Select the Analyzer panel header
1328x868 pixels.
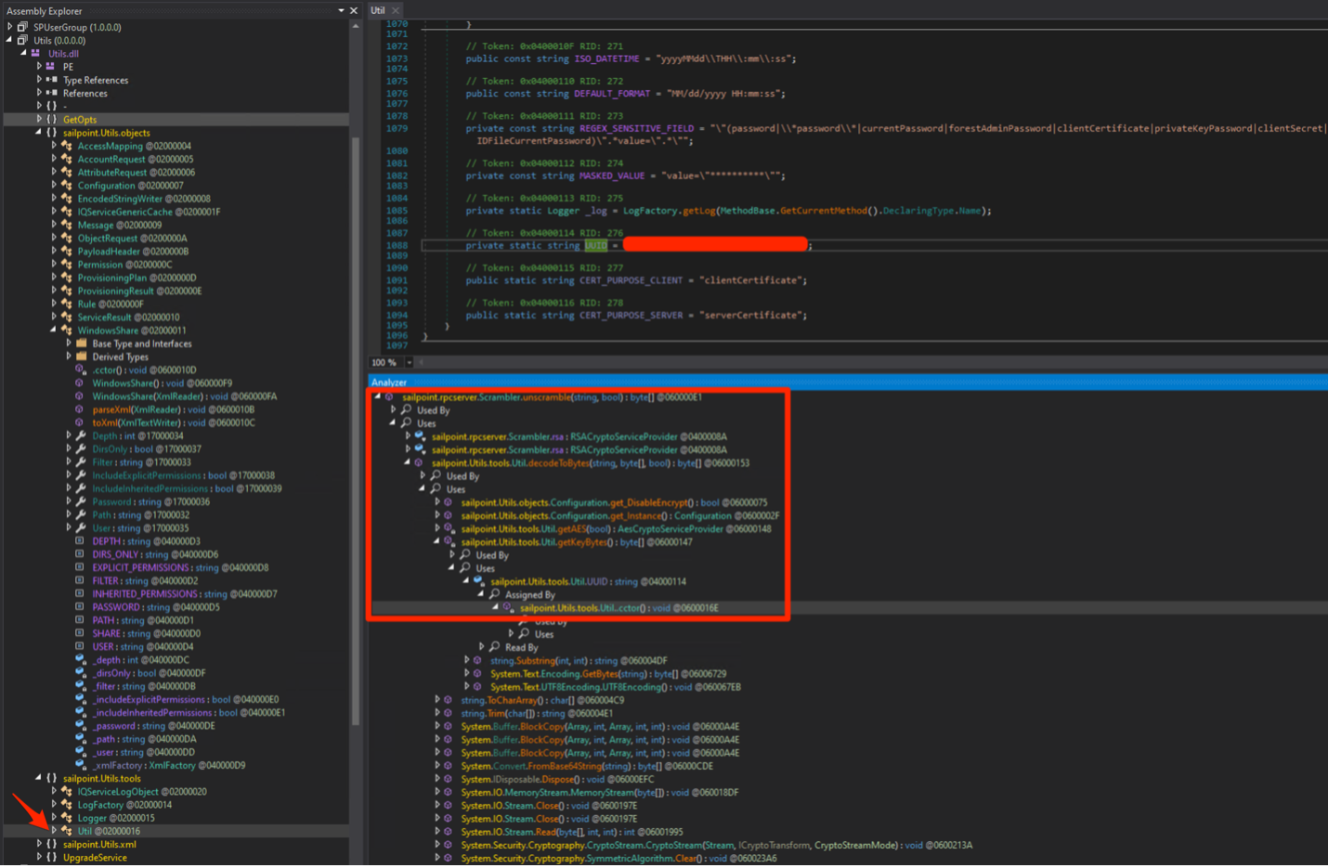(848, 382)
